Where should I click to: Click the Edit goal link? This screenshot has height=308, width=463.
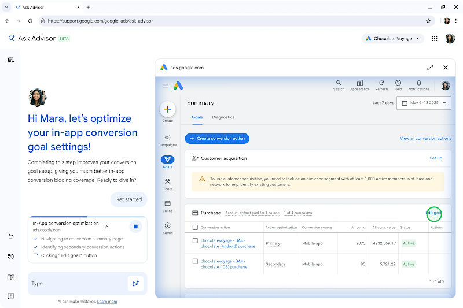[x=434, y=213]
